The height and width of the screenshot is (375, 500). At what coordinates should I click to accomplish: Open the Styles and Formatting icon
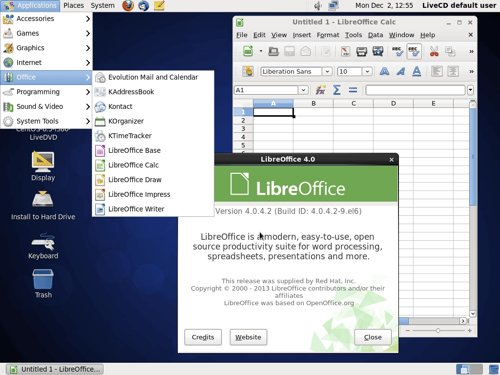pyautogui.click(x=248, y=71)
